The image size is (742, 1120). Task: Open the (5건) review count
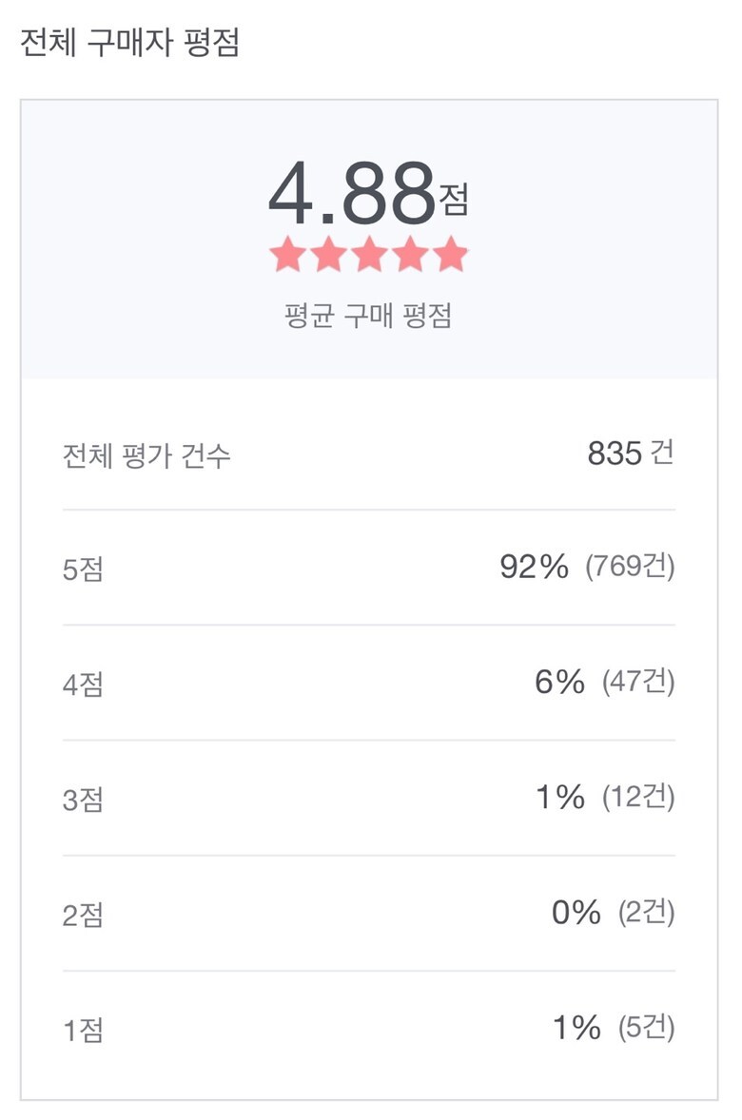[x=646, y=1028]
